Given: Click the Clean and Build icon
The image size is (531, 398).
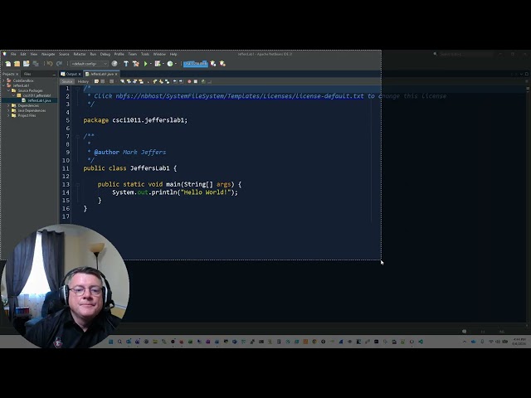Looking at the screenshot, I should [136, 64].
